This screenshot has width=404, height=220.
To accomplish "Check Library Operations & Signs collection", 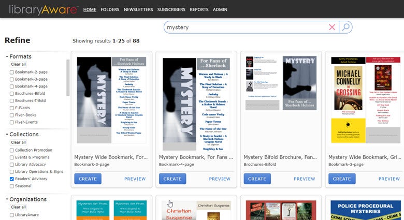I will (x=12, y=172).
